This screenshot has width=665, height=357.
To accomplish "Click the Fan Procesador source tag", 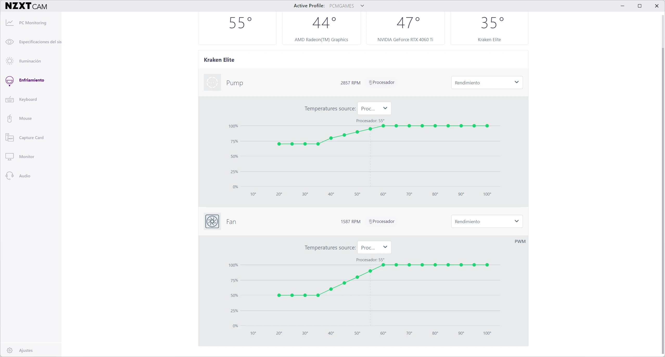I will (382, 221).
